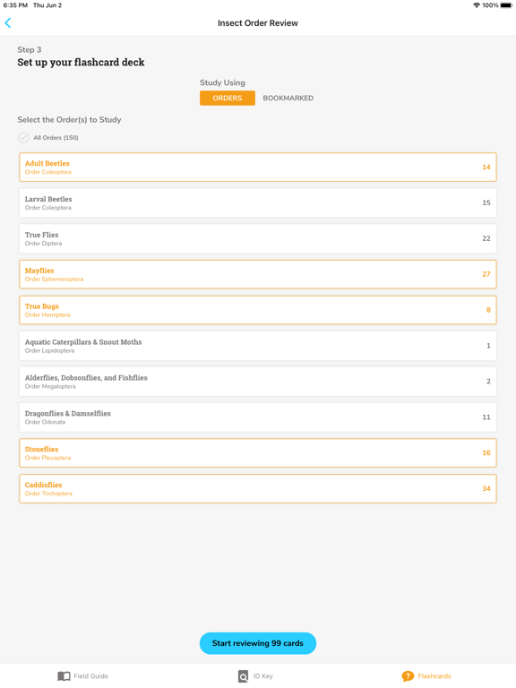Check the battery icon in status bar

[x=506, y=5]
